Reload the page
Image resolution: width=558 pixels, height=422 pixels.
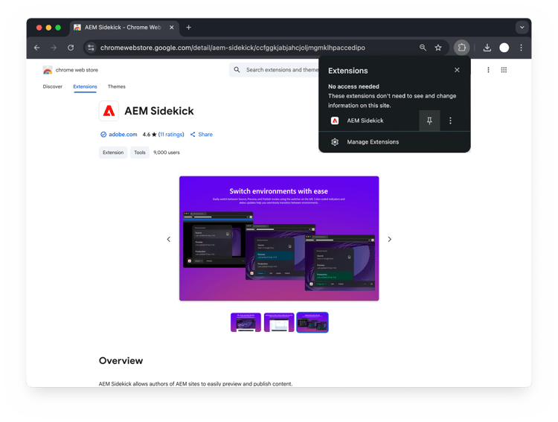click(71, 48)
